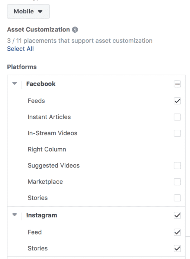
Task: Uncheck the Instagram Feed checkbox
Action: click(177, 232)
